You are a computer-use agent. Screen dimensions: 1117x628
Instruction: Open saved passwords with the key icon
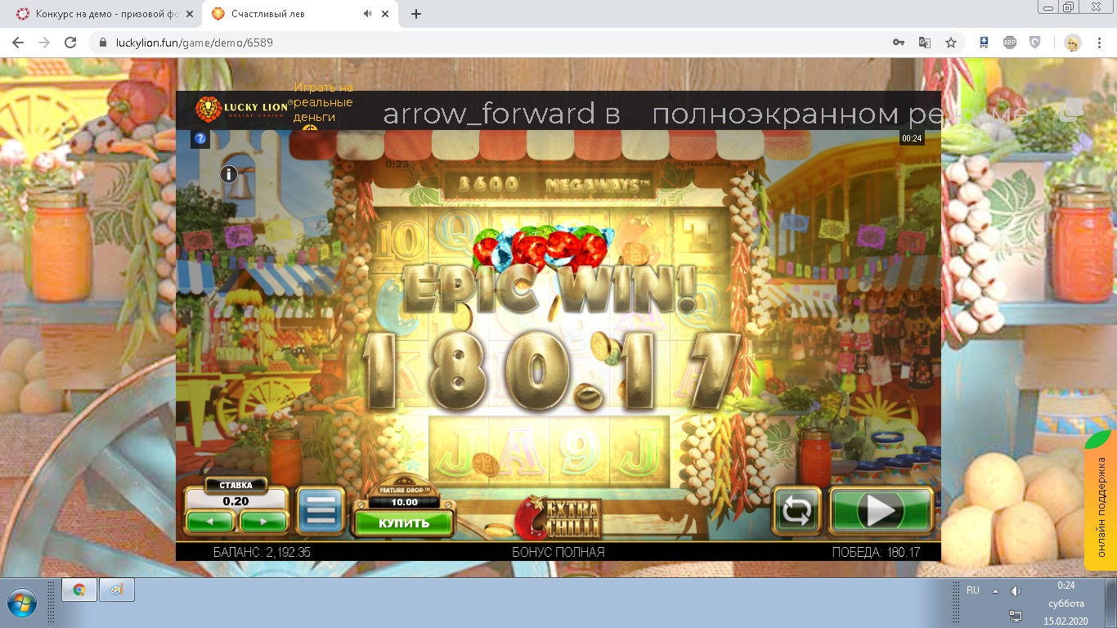[899, 43]
